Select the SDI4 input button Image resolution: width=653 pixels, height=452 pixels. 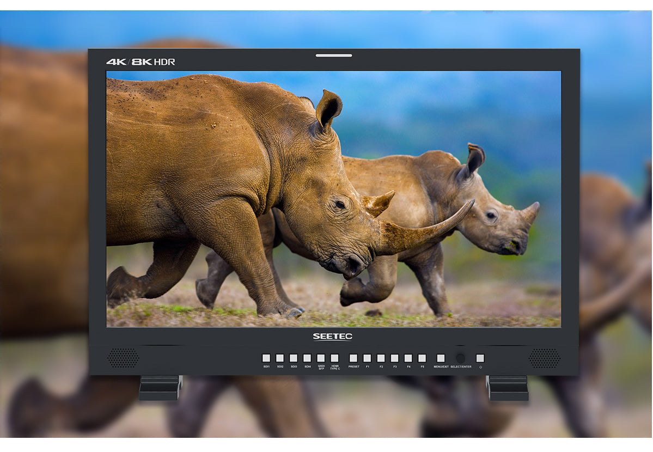(x=307, y=358)
